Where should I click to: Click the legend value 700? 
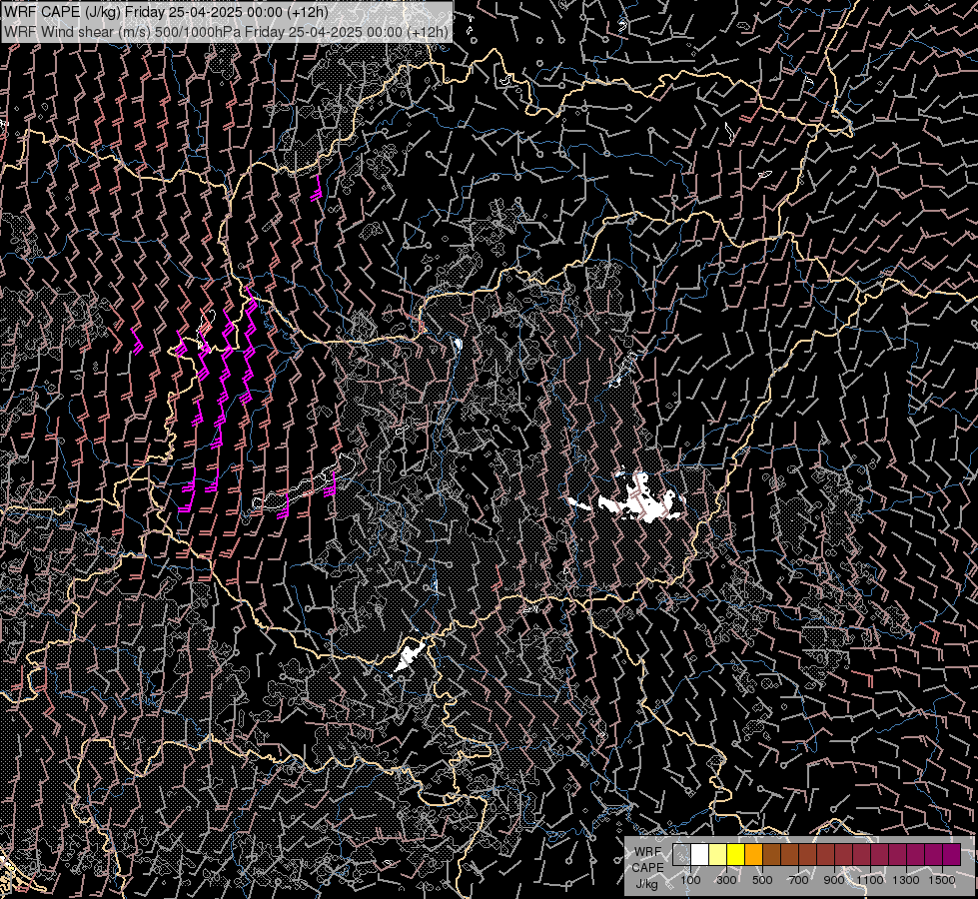[x=798, y=880]
